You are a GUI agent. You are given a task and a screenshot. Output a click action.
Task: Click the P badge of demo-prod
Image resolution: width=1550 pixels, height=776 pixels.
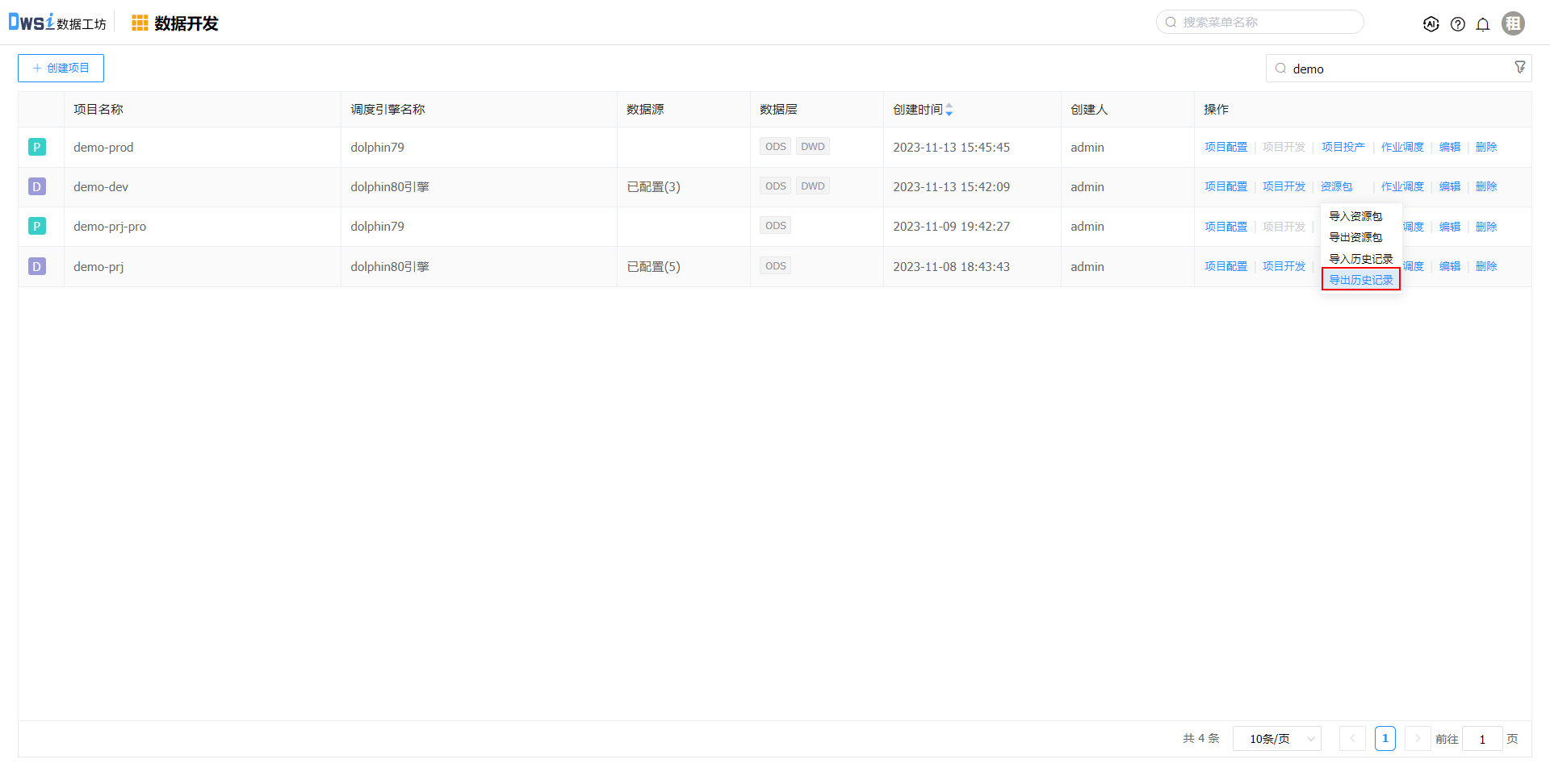pos(37,147)
